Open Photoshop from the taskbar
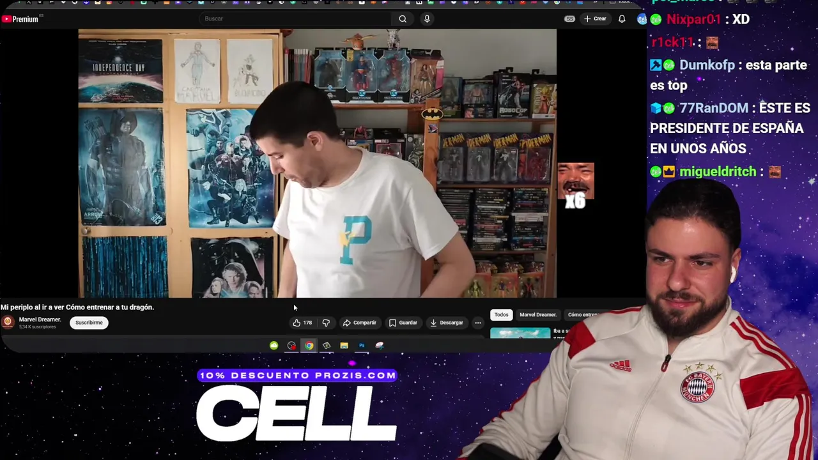This screenshot has width=818, height=460. point(362,346)
